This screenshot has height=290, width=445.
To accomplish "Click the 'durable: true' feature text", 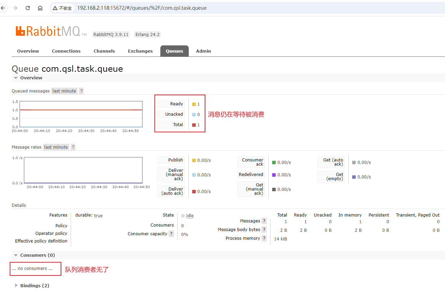I will 89,215.
